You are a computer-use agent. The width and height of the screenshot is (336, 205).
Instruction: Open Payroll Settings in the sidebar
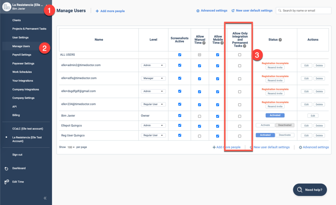coord(22,55)
